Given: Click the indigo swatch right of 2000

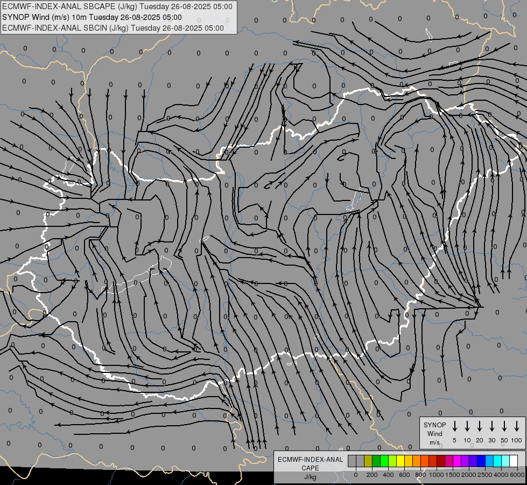Looking at the screenshot, I should point(474,461).
